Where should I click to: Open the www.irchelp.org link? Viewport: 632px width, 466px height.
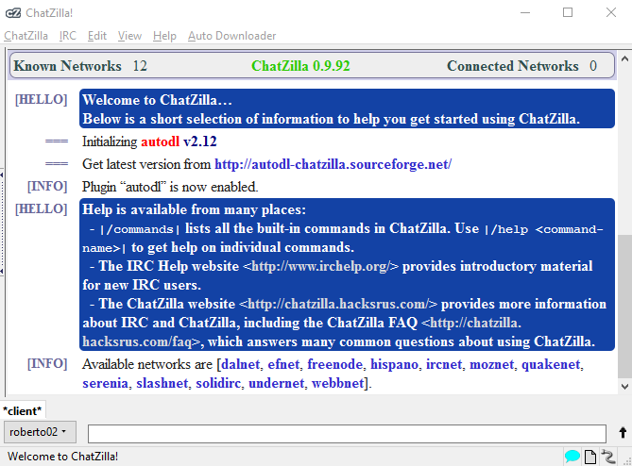point(320,266)
